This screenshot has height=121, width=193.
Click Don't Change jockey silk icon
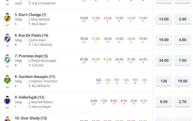7,17
